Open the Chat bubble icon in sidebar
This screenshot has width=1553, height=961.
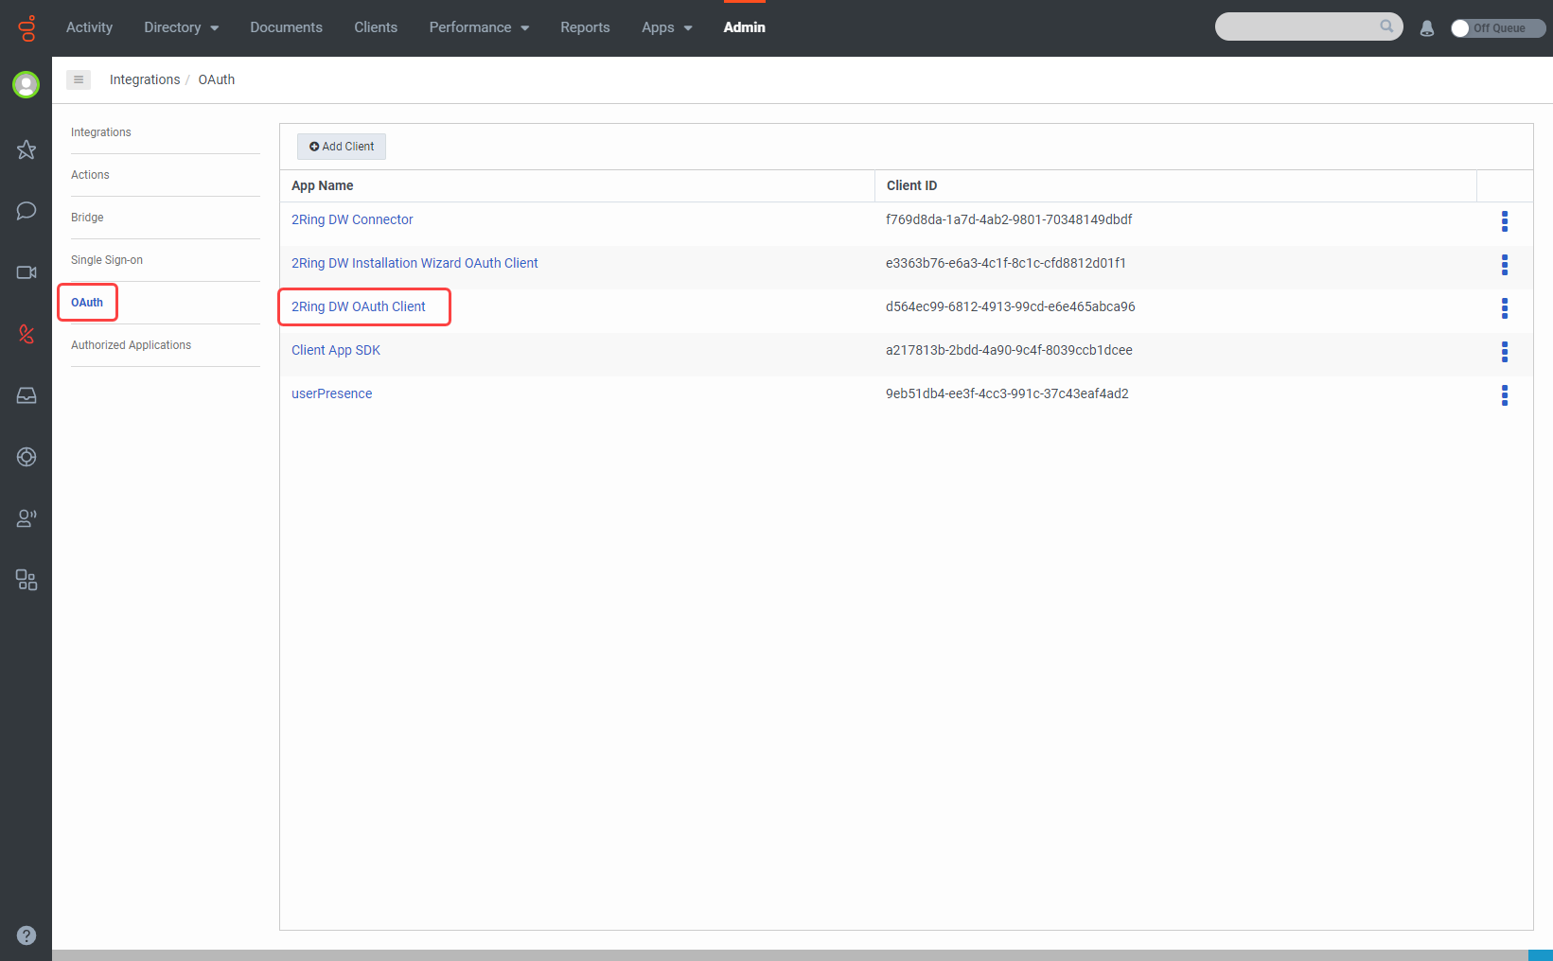click(x=26, y=210)
